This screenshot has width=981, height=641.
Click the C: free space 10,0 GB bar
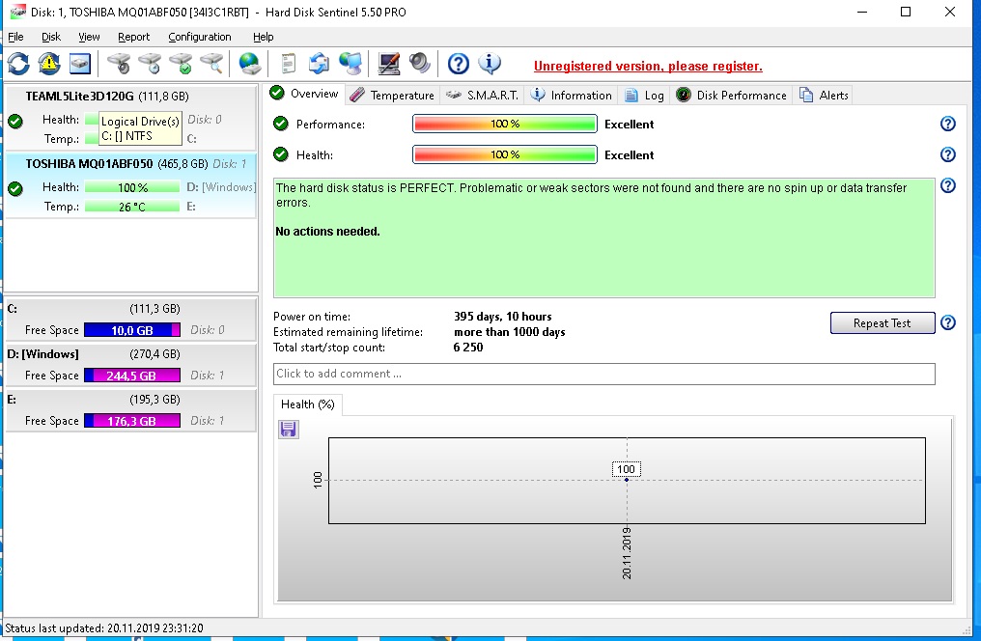click(x=132, y=329)
